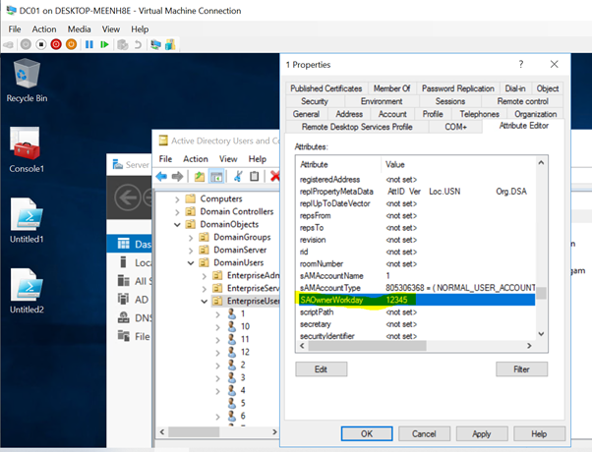592x452 pixels.
Task: Click the attribute list vertical scrollbar thumb
Action: (542, 293)
